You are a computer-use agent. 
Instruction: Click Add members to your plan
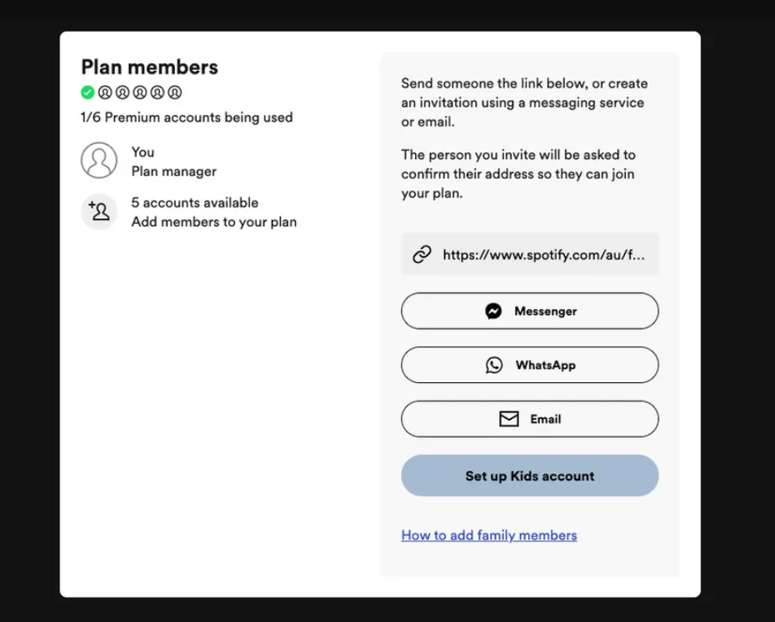point(214,221)
